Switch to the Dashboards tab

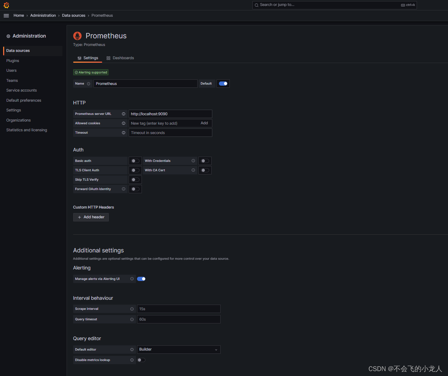pos(120,58)
